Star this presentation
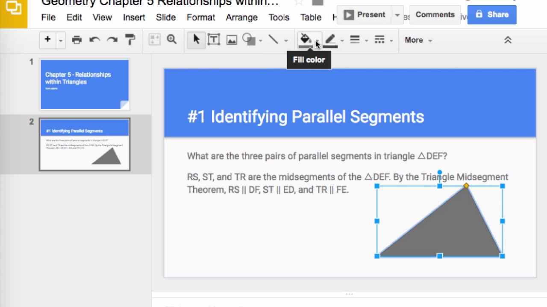The height and width of the screenshot is (307, 547). pos(299,3)
